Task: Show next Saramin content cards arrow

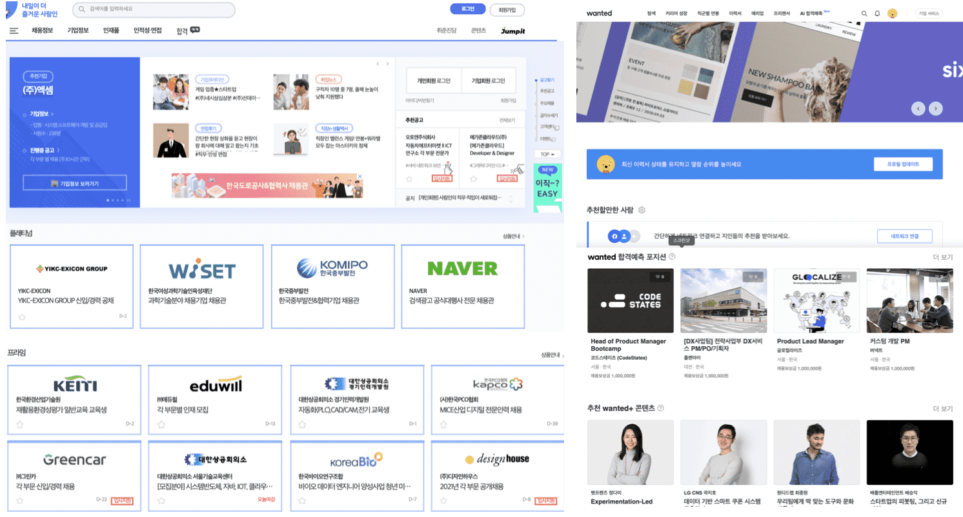Action: [x=387, y=64]
